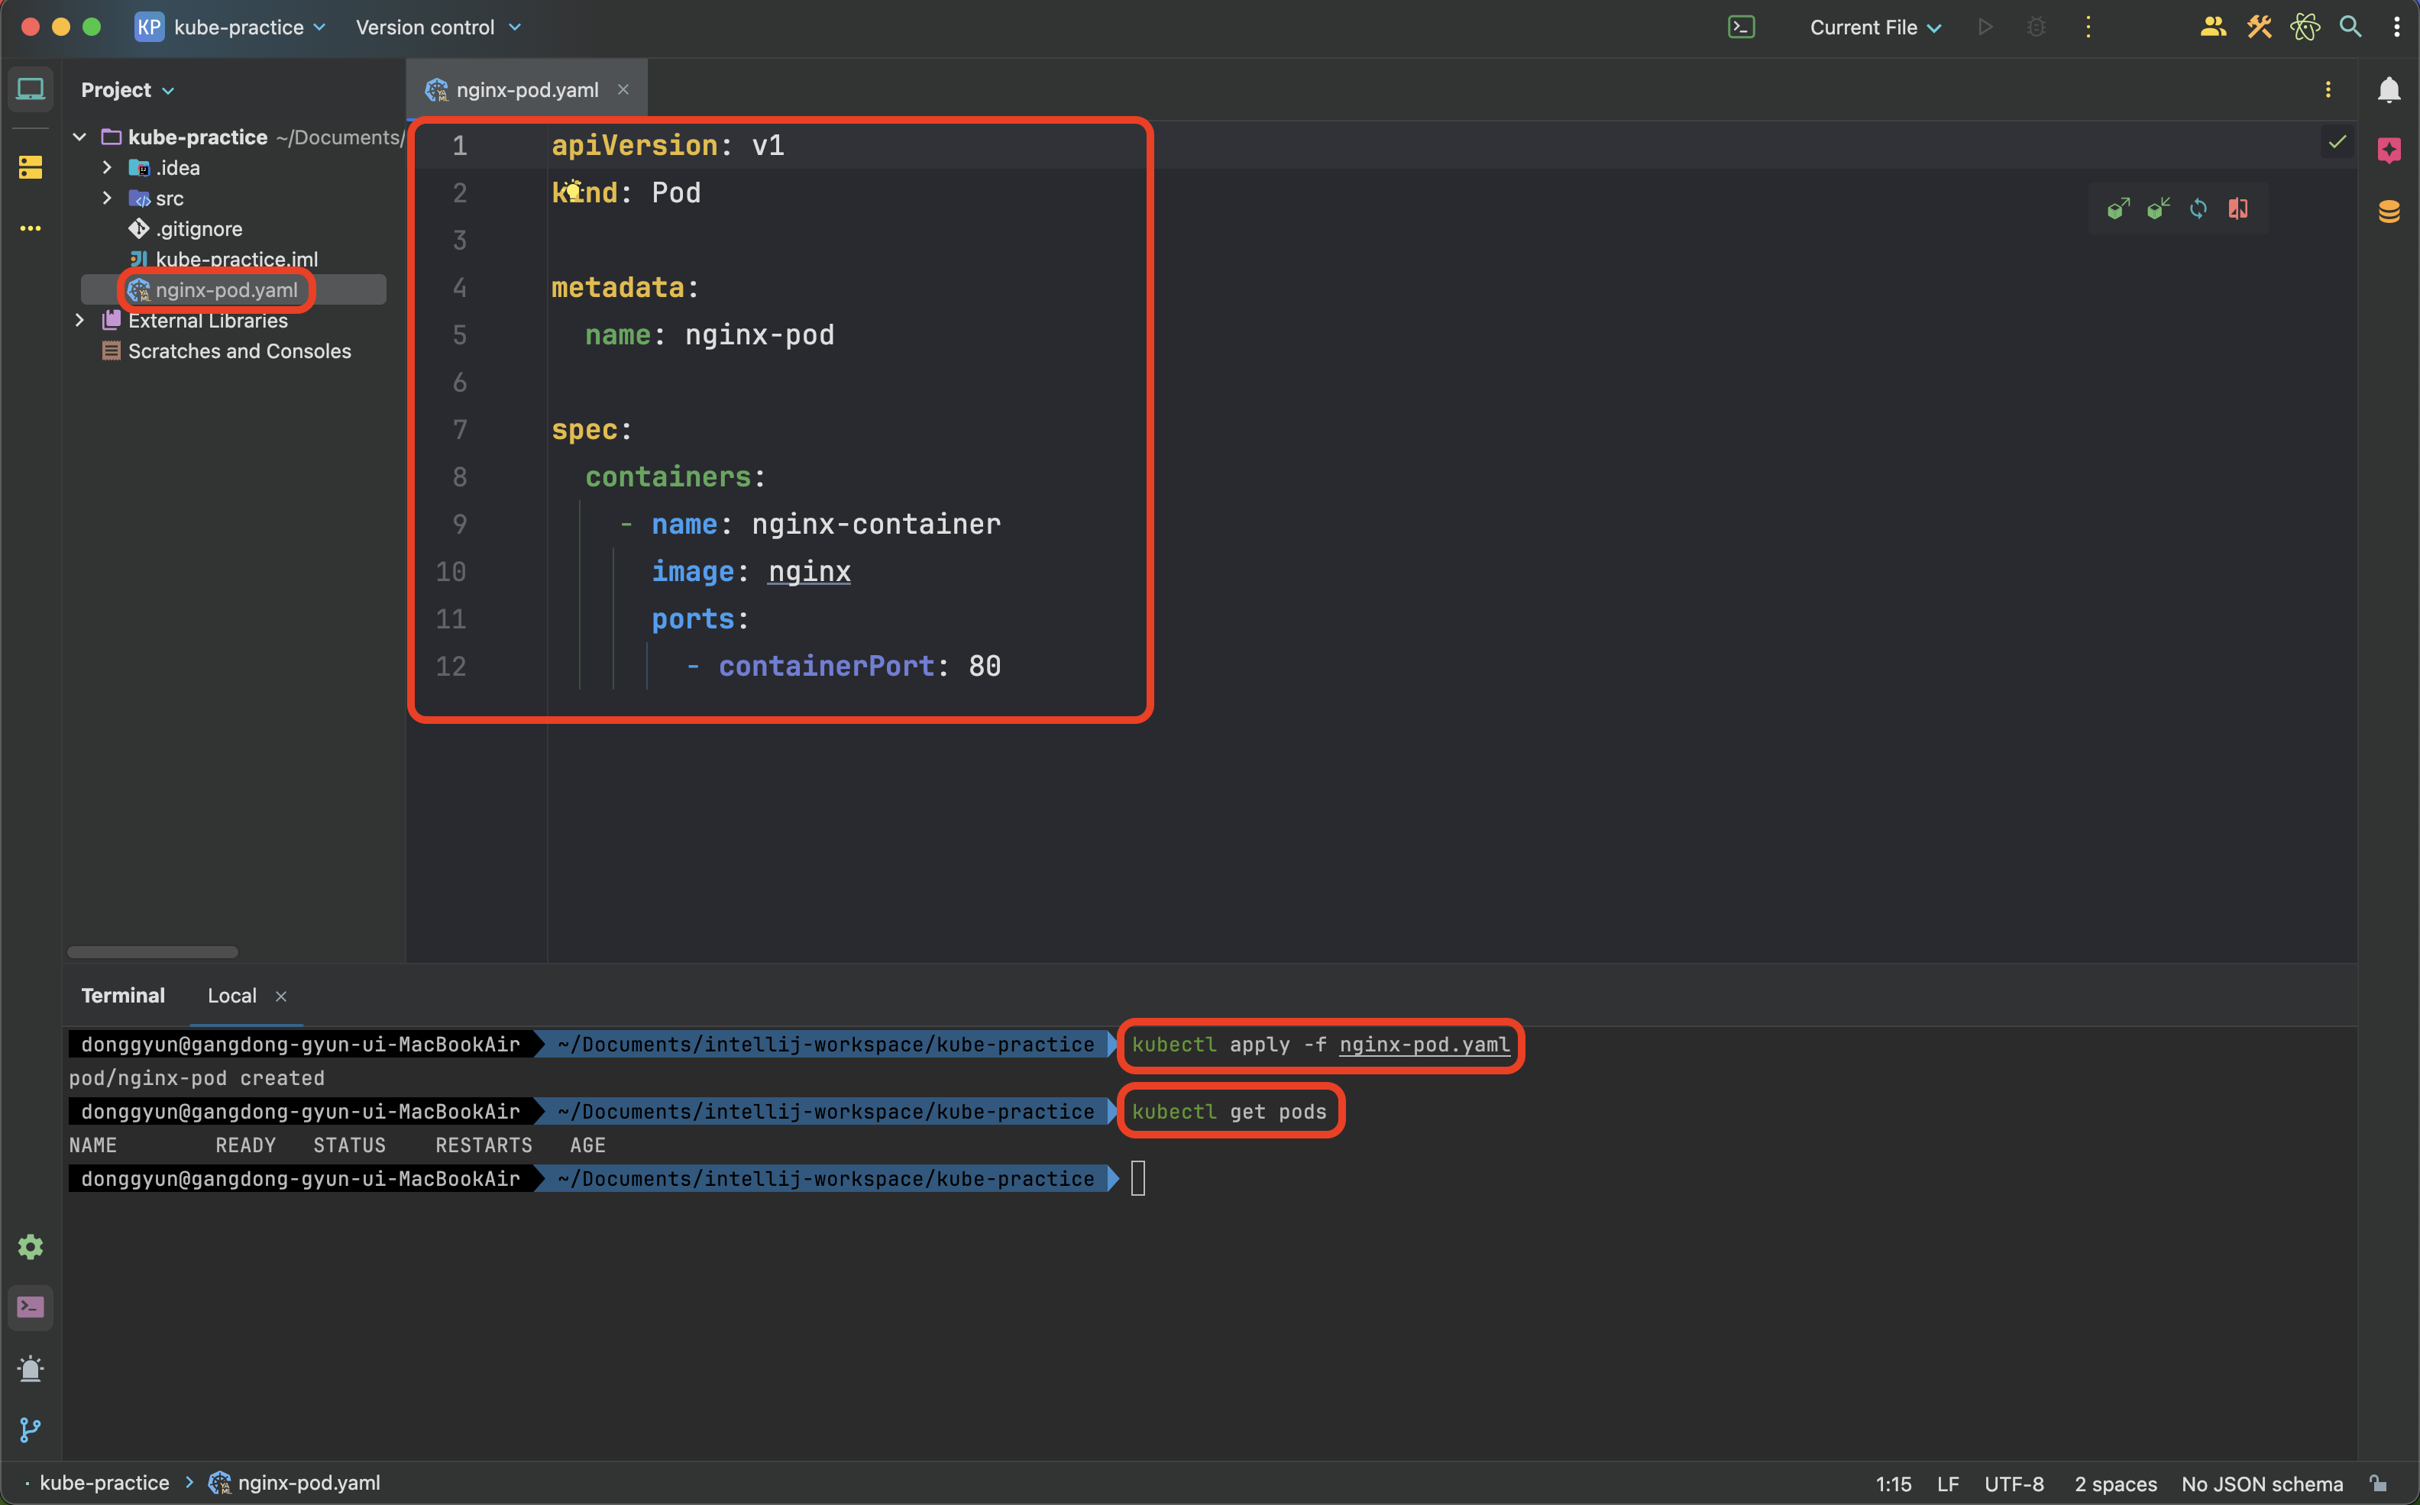Click the green inspection check mark
This screenshot has height=1505, width=2420.
coord(2337,142)
